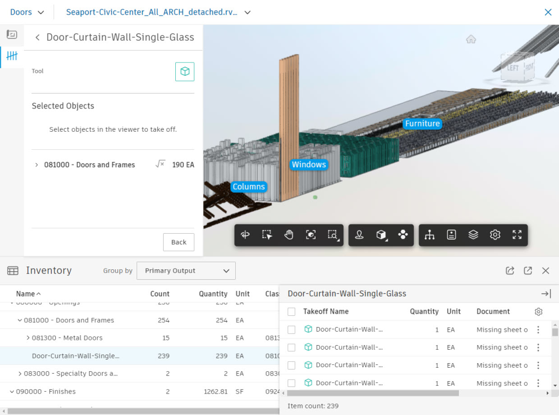Enter fullscreen mode in the viewer
This screenshot has height=415, width=559.
(x=516, y=234)
